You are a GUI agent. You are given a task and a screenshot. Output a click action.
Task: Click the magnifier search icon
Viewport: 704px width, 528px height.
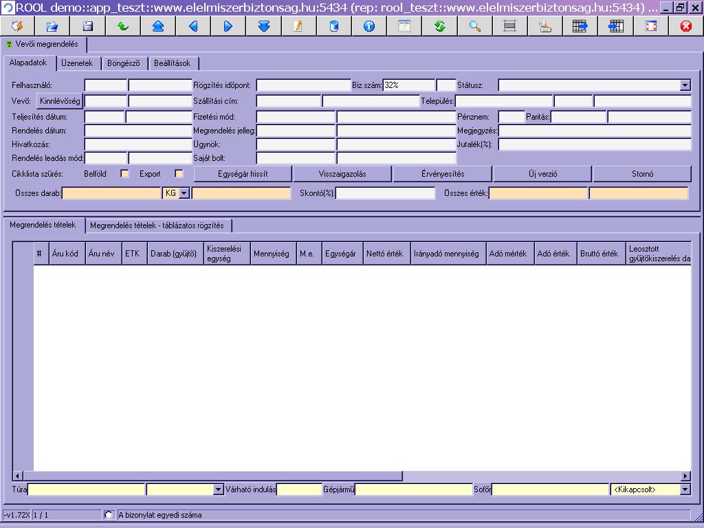pos(475,26)
